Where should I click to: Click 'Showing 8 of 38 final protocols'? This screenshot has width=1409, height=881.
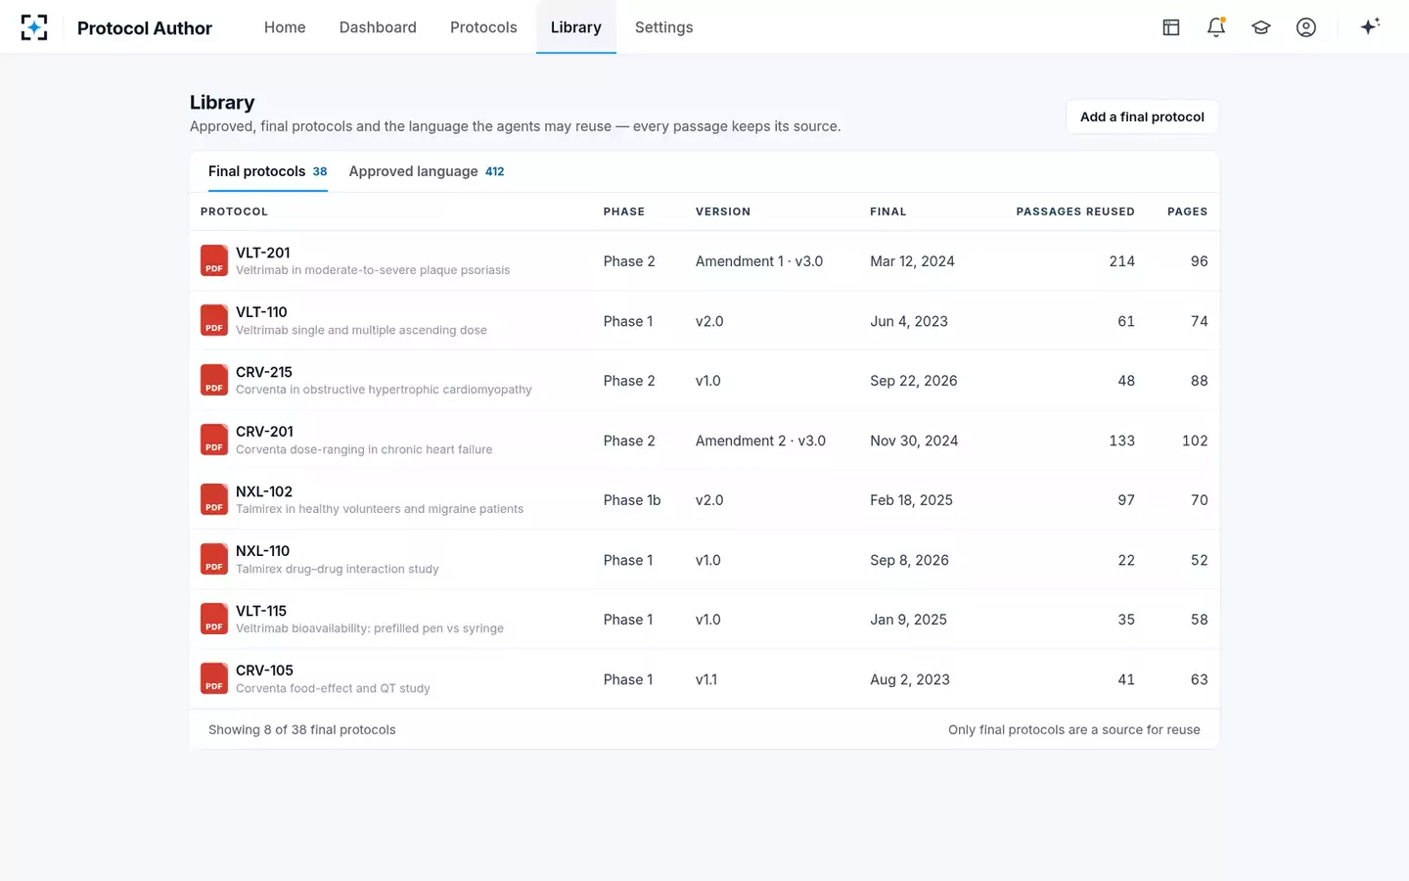[x=302, y=730]
